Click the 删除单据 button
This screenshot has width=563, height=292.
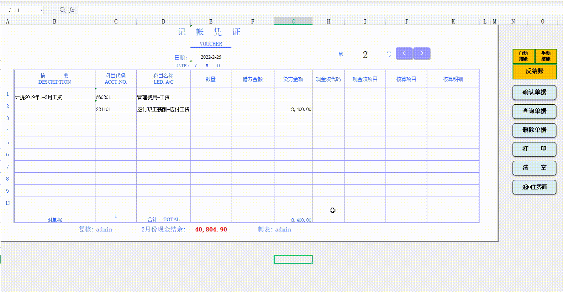pos(534,130)
